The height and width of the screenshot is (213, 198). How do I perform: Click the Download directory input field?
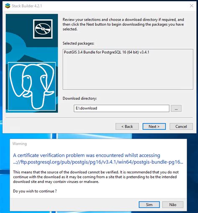[x=122, y=108]
